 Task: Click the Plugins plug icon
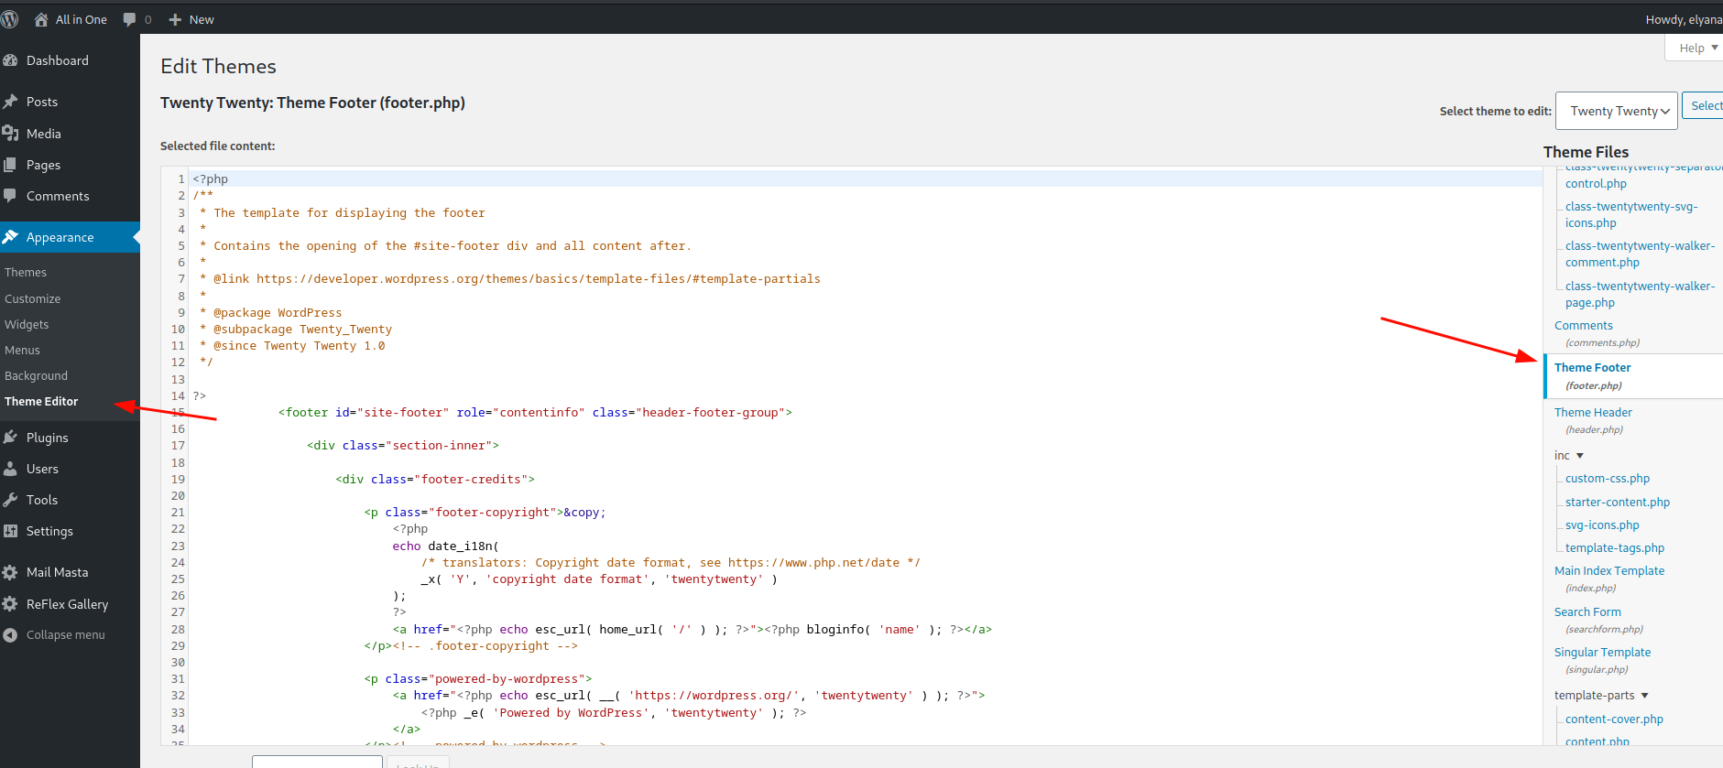point(10,438)
